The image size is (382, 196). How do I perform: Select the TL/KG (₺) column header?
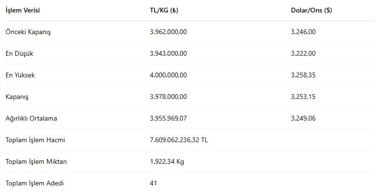pyautogui.click(x=164, y=10)
